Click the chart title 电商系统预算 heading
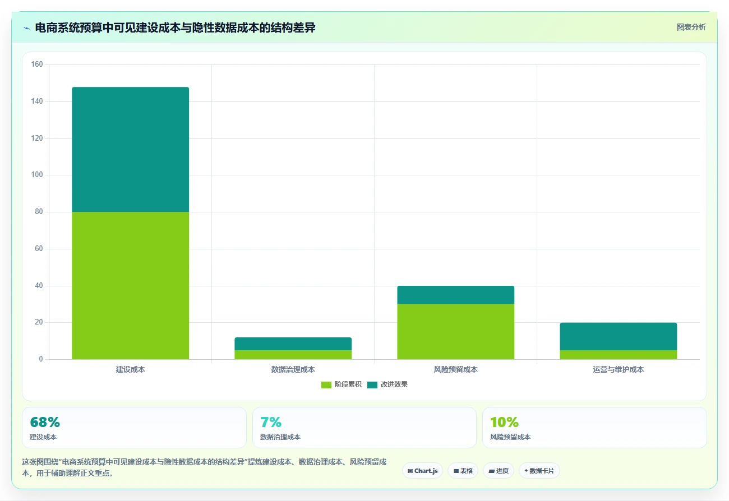This screenshot has height=501, width=729. coord(175,27)
